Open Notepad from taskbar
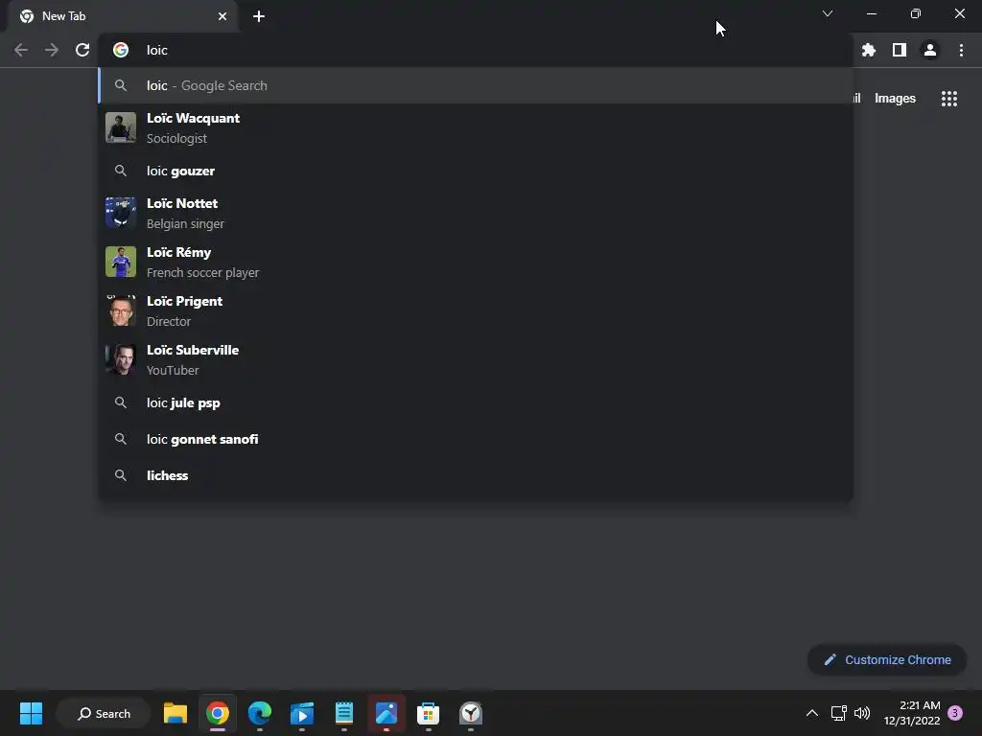982x736 pixels. (x=344, y=713)
